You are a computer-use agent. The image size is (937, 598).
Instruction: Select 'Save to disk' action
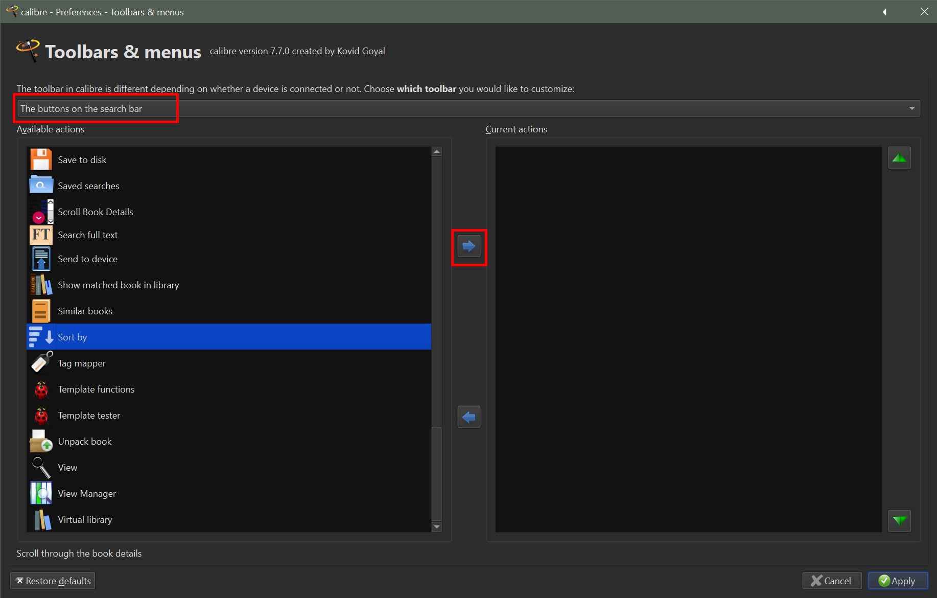coord(229,159)
